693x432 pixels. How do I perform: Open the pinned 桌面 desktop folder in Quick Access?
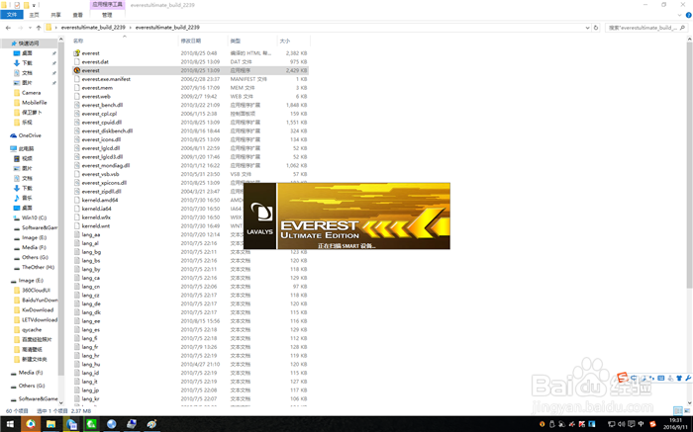tap(27, 53)
